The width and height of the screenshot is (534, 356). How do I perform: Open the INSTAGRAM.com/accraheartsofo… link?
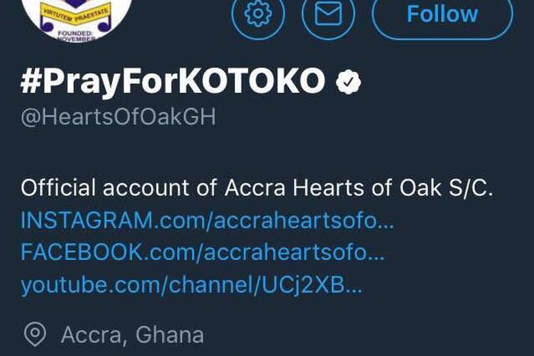pyautogui.click(x=207, y=220)
